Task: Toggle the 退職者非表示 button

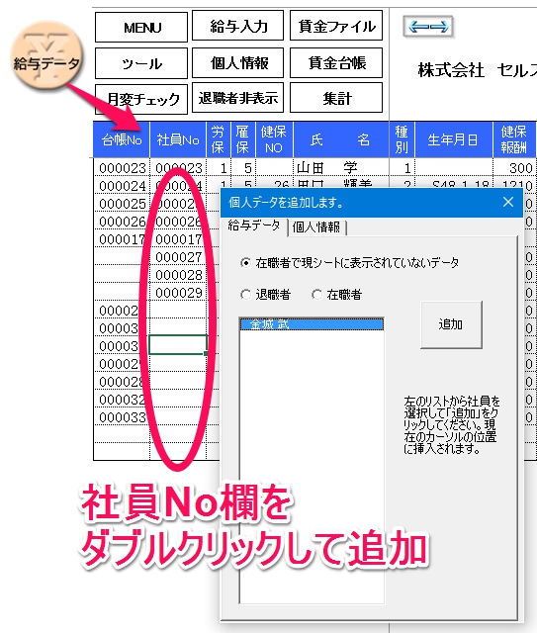Action: click(x=237, y=98)
